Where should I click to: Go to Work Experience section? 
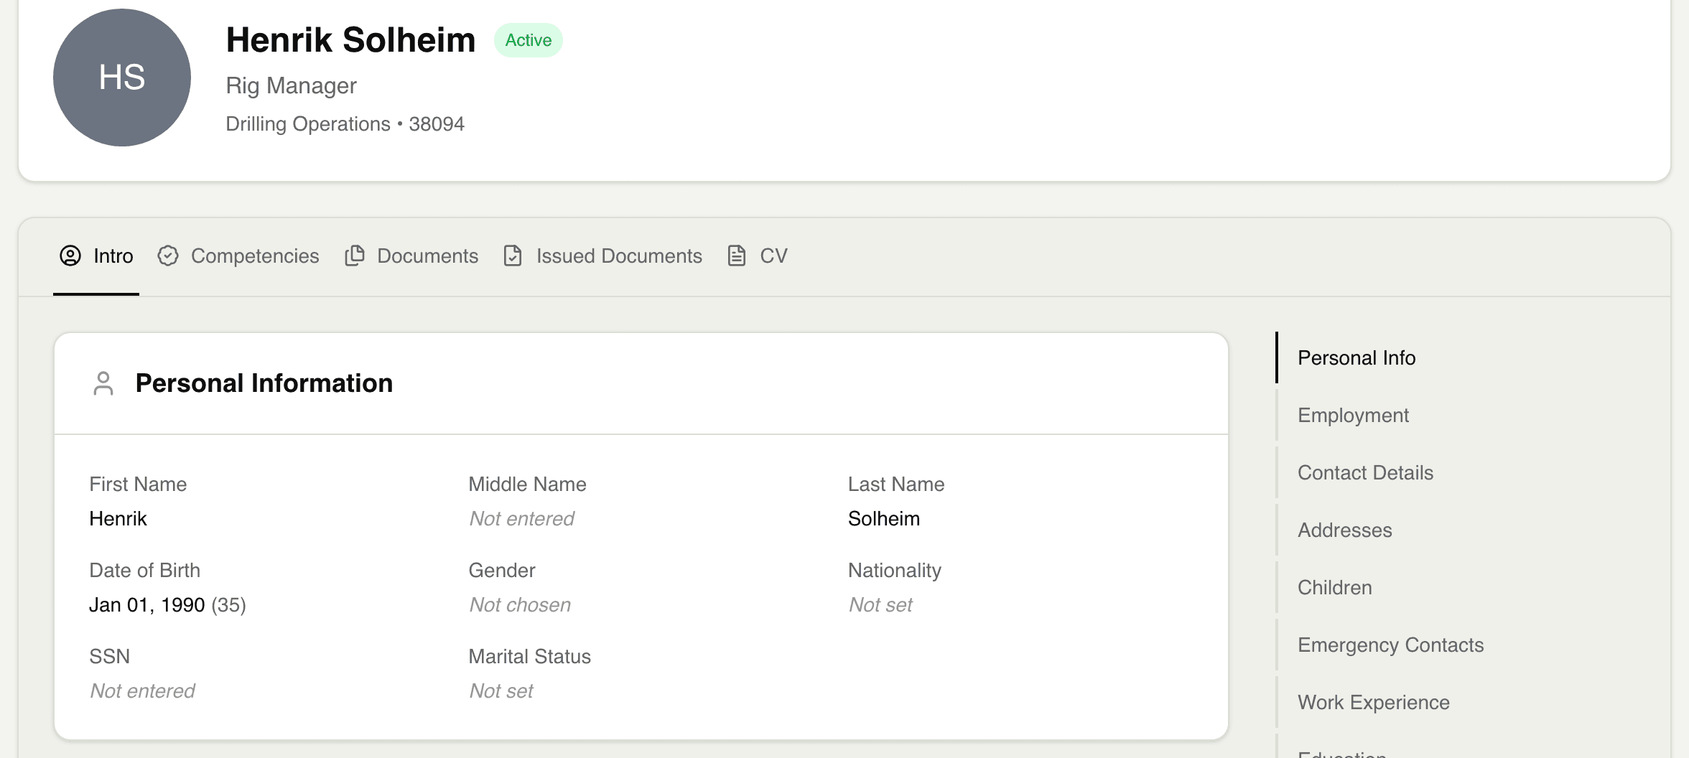click(1373, 702)
